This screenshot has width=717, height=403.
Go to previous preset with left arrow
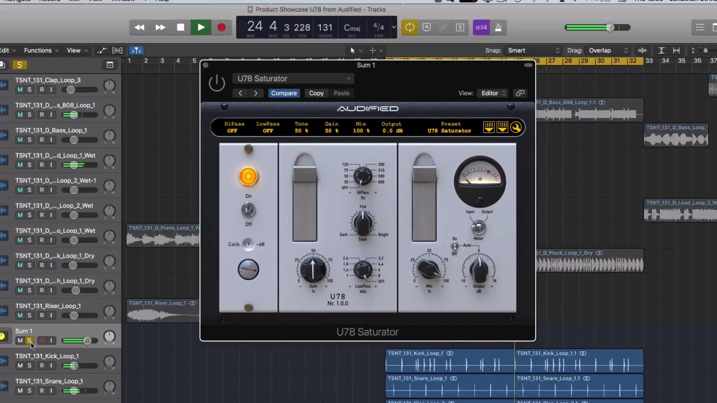[x=240, y=93]
